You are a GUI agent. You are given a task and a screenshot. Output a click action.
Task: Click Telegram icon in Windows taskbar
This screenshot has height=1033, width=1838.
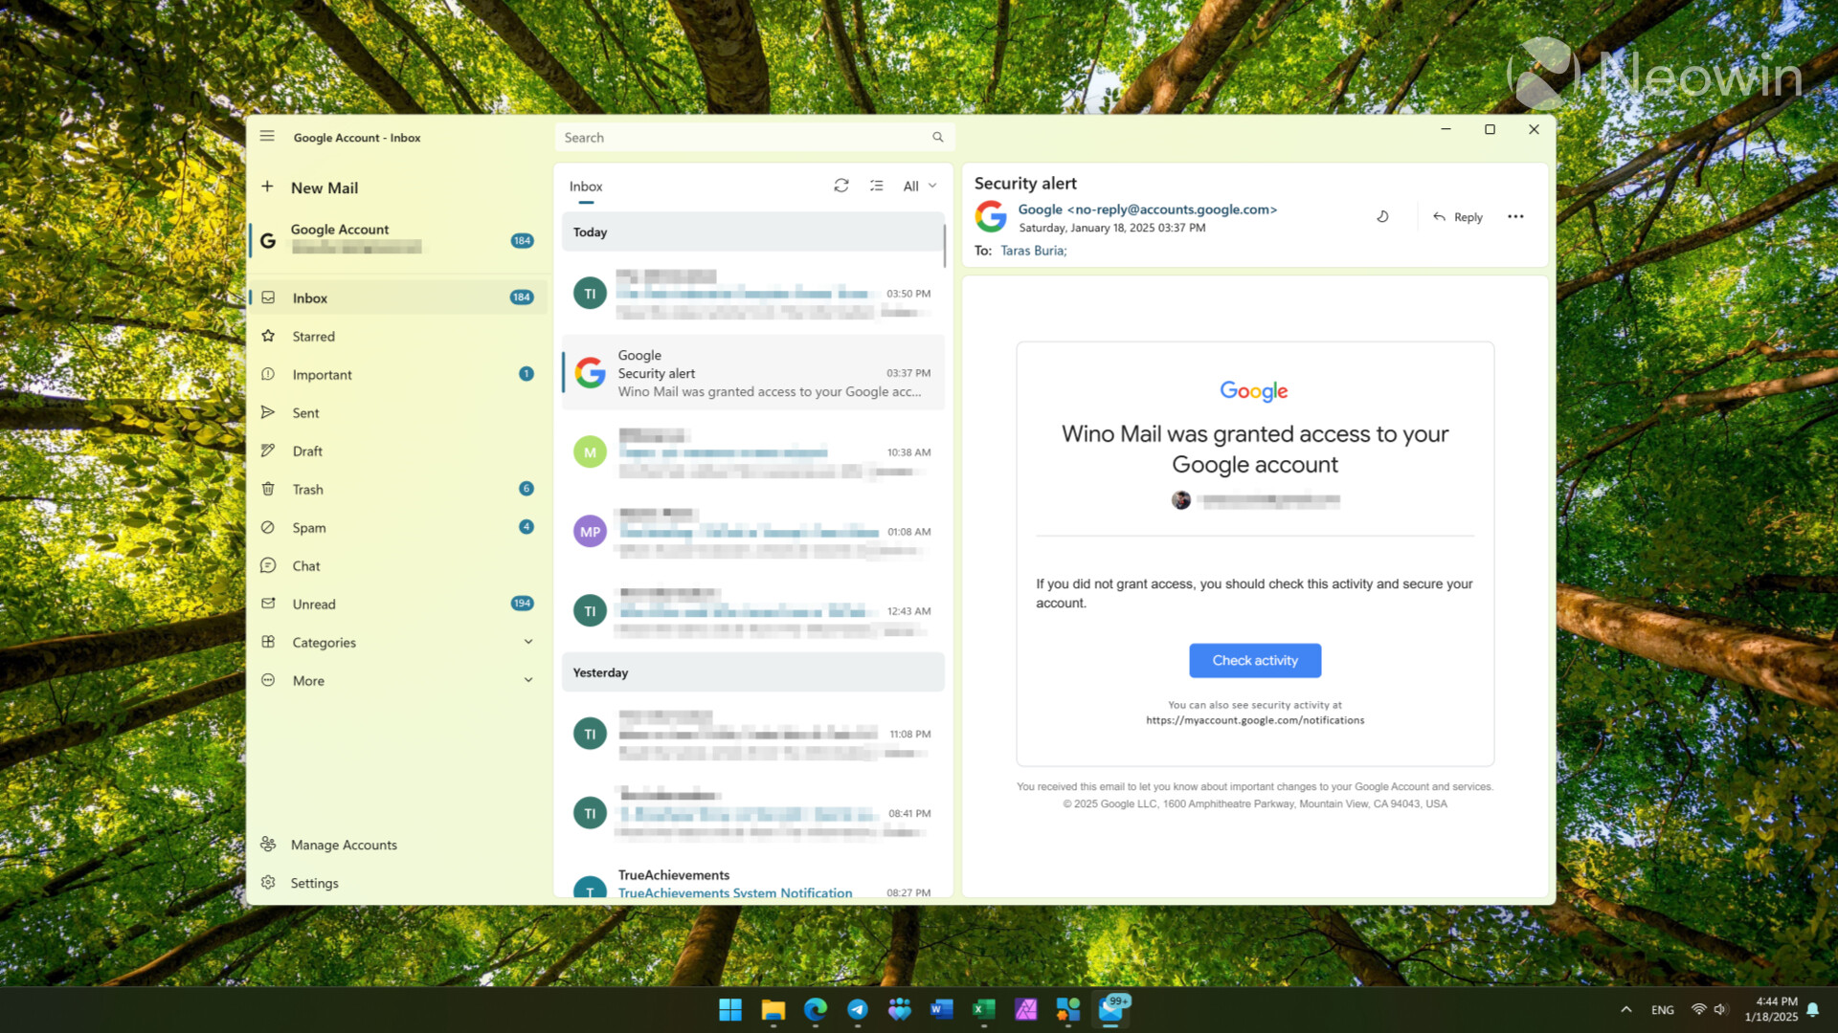coord(857,1008)
